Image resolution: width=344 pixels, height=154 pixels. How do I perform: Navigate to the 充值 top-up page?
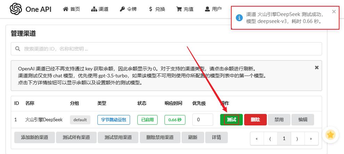click(185, 9)
